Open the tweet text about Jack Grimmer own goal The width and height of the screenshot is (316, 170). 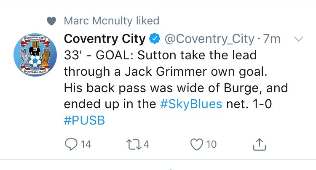tap(176, 88)
